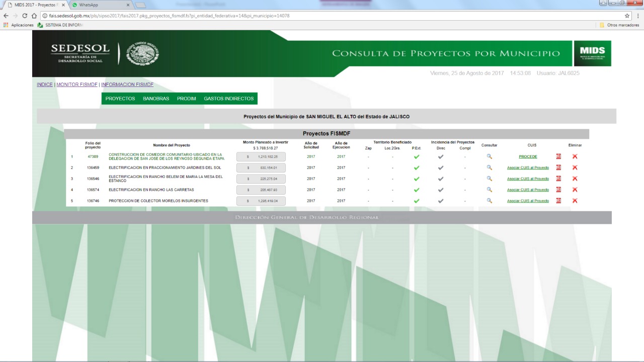The image size is (644, 362).
Task: Asociar CUIS al Proyecto for 136546
Action: (x=528, y=179)
